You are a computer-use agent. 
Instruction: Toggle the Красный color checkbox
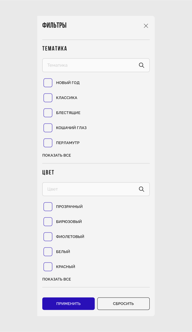[x=48, y=267]
